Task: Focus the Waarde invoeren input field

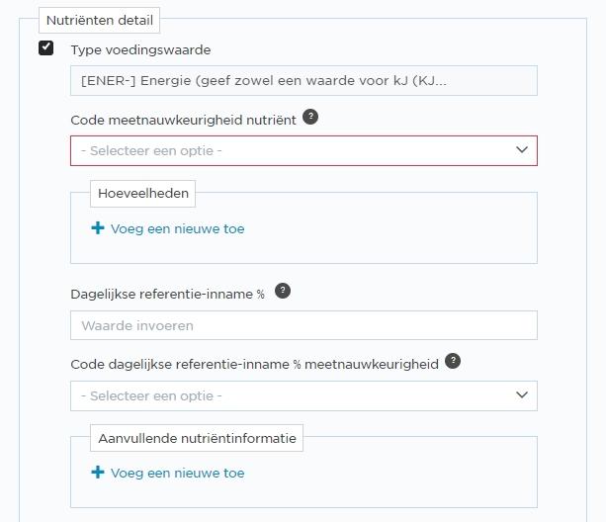Action: coord(303,325)
